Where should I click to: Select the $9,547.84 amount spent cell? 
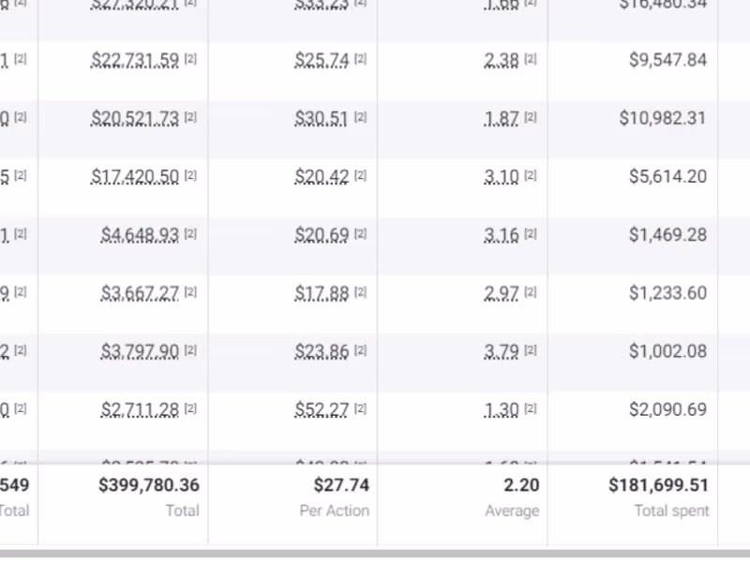coord(667,60)
